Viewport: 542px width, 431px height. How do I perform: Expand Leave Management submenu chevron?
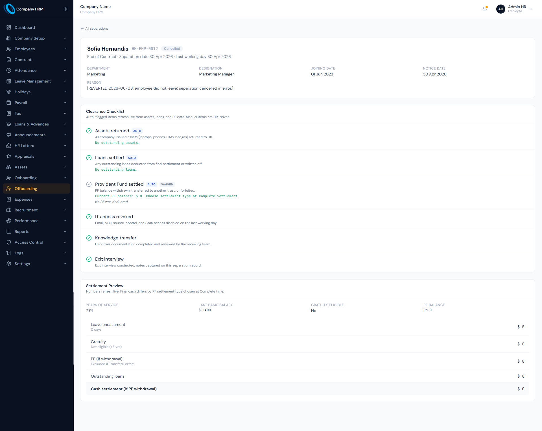pyautogui.click(x=65, y=81)
